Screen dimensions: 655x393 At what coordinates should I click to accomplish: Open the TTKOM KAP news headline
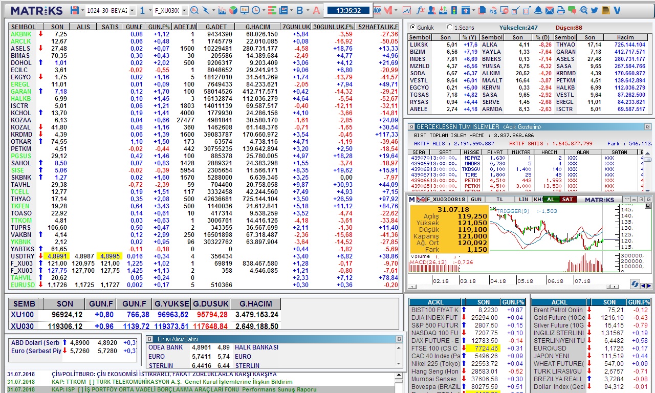[172, 382]
